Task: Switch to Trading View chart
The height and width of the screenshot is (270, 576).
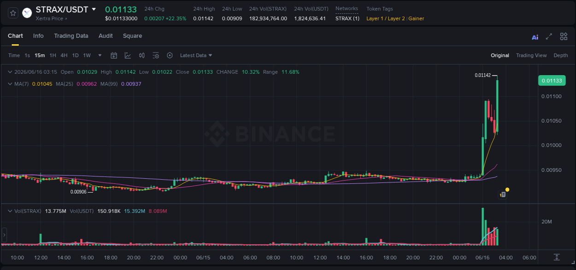Action: pyautogui.click(x=531, y=55)
